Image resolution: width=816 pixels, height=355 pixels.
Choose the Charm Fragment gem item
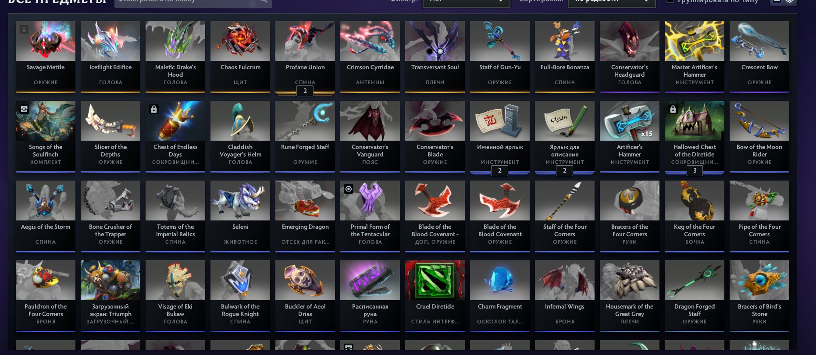[x=500, y=296]
